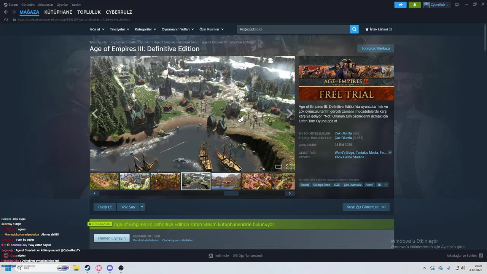Image resolution: width=487 pixels, height=274 pixels.
Task: Open the dropdown arrow beside Yok Say
Action: point(142,207)
